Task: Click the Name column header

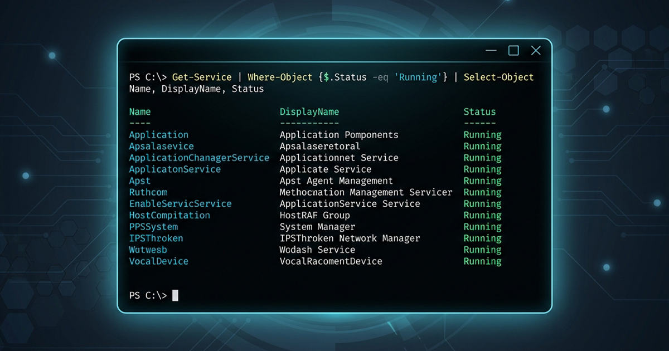Action: click(140, 111)
